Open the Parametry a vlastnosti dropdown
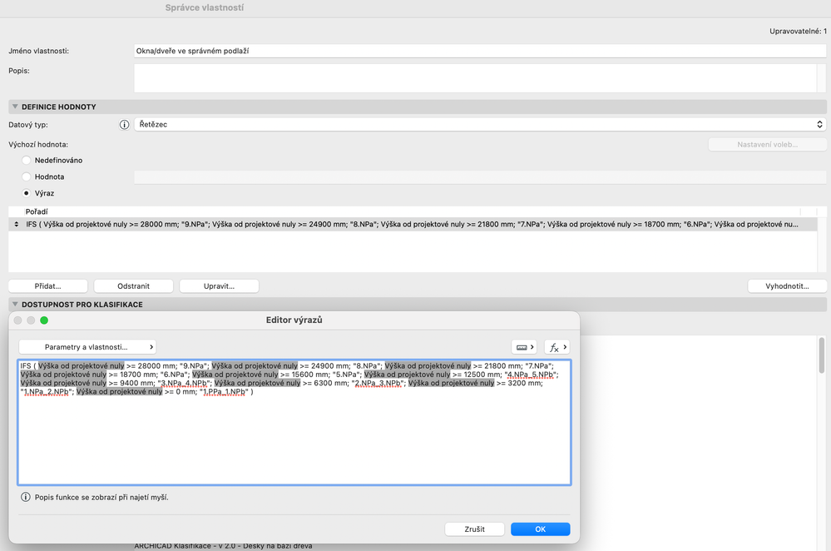Image resolution: width=831 pixels, height=551 pixels. click(x=87, y=347)
